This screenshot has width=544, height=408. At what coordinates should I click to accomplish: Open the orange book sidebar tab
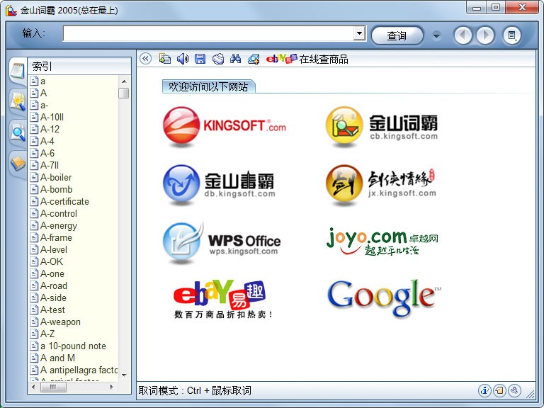(x=17, y=164)
